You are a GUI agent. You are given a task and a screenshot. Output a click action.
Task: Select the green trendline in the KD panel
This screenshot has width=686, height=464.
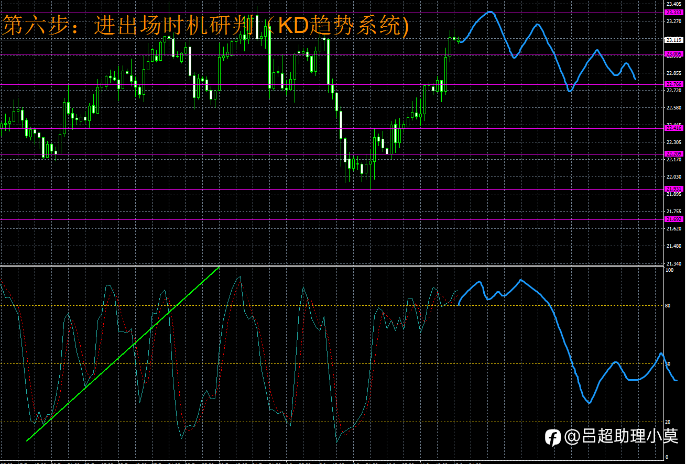click(x=123, y=354)
